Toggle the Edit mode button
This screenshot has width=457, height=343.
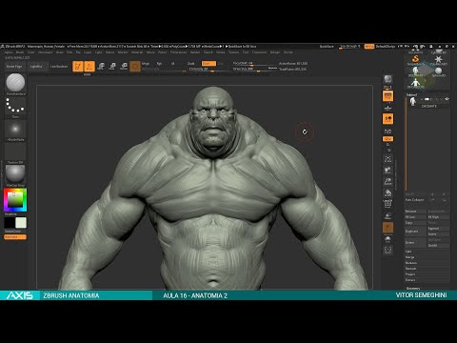click(78, 67)
